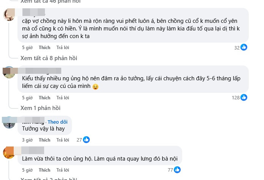This screenshot has height=180, width=264.
Task: Click Thích under the "cặp vợ chồng này" comment
Action: pos(45,48)
